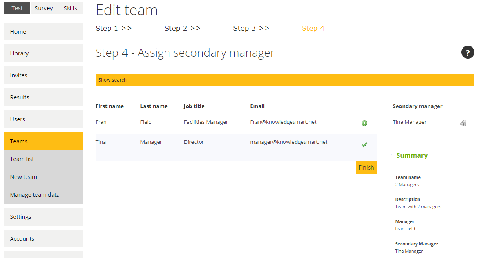This screenshot has height=258, width=485.
Task: Delete Tina Manager with the trash icon
Action: point(463,122)
